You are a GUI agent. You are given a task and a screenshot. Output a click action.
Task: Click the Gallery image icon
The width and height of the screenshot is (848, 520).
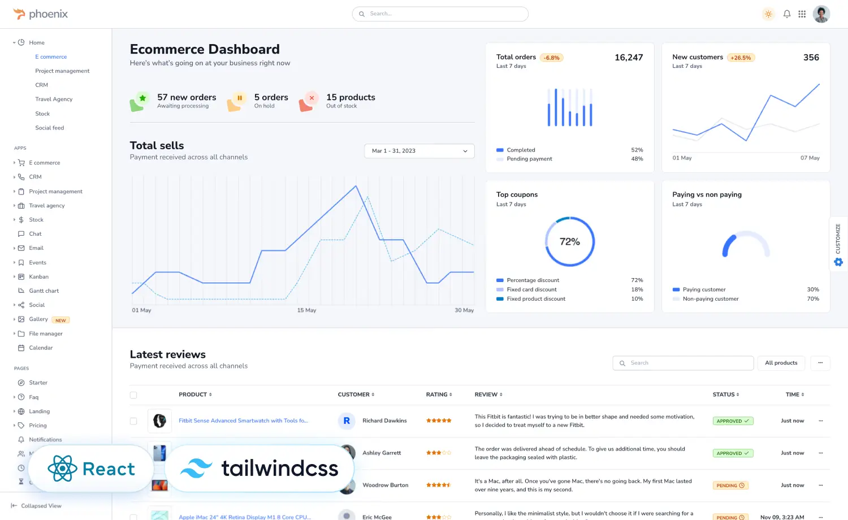click(x=21, y=319)
